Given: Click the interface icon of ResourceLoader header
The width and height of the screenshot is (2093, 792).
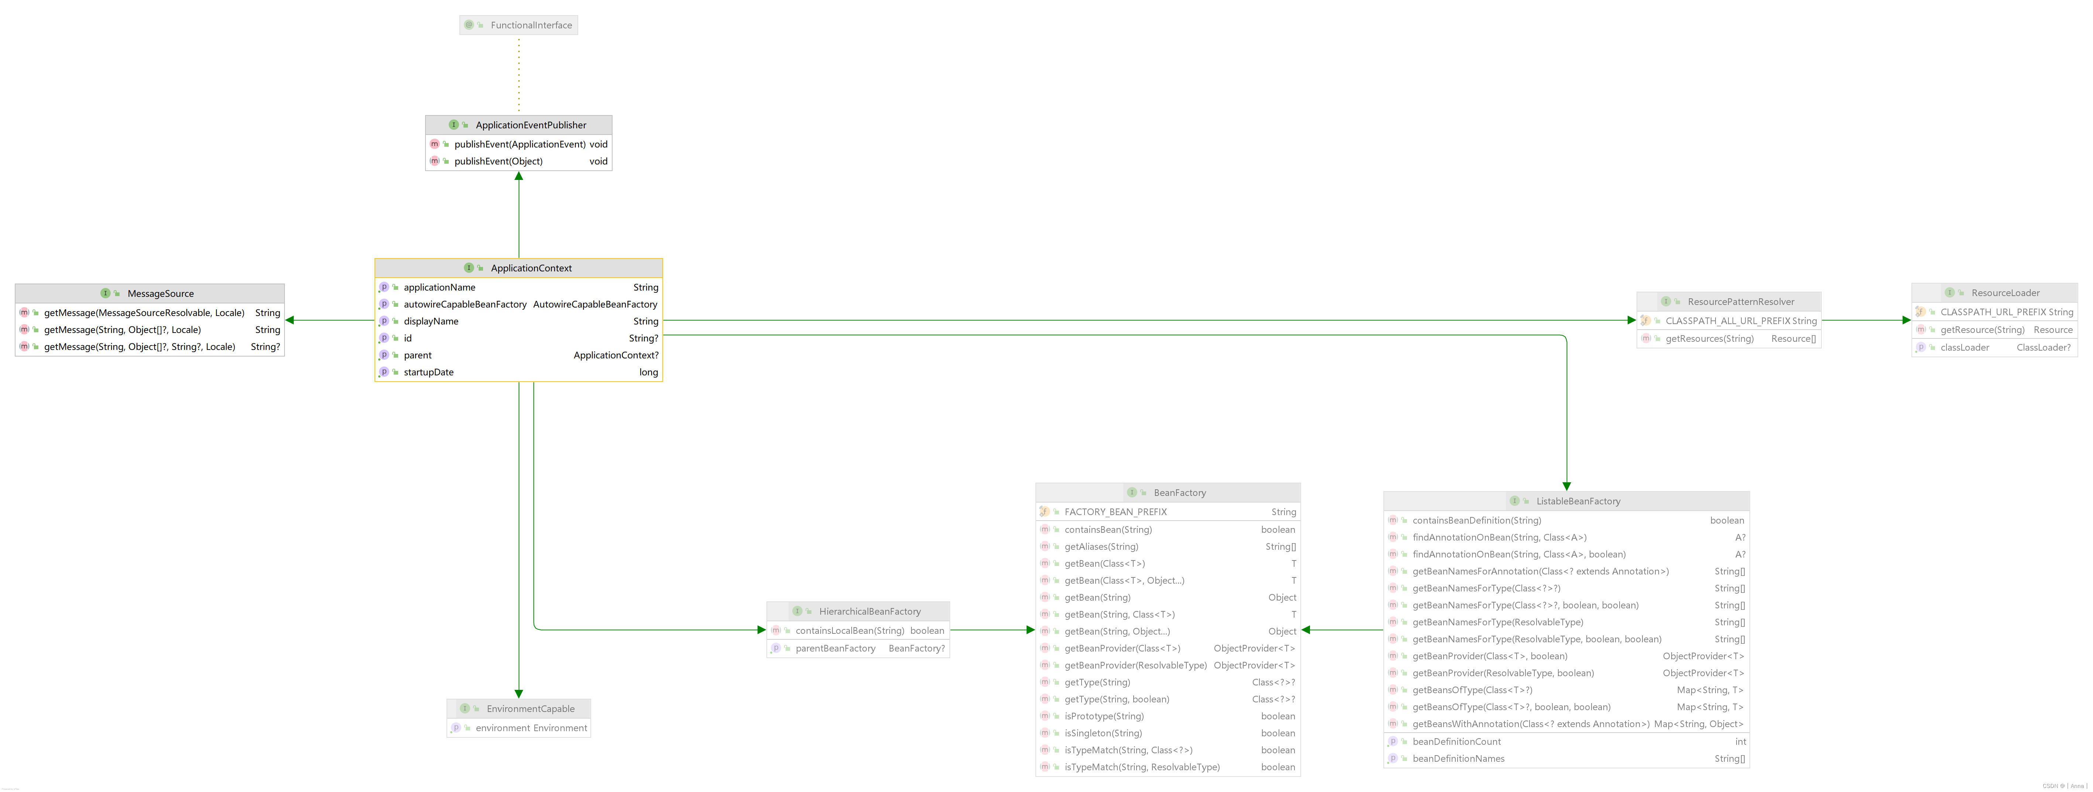Looking at the screenshot, I should (1950, 292).
